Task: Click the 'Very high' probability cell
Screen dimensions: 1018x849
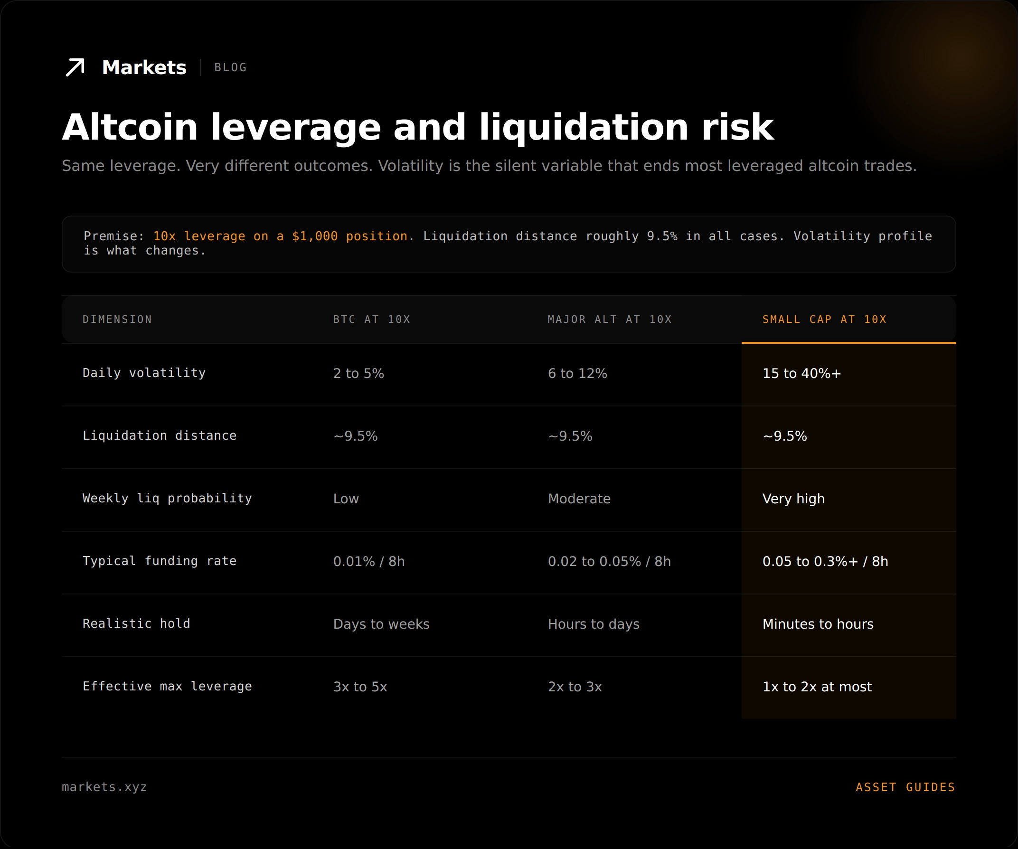Action: (x=793, y=499)
